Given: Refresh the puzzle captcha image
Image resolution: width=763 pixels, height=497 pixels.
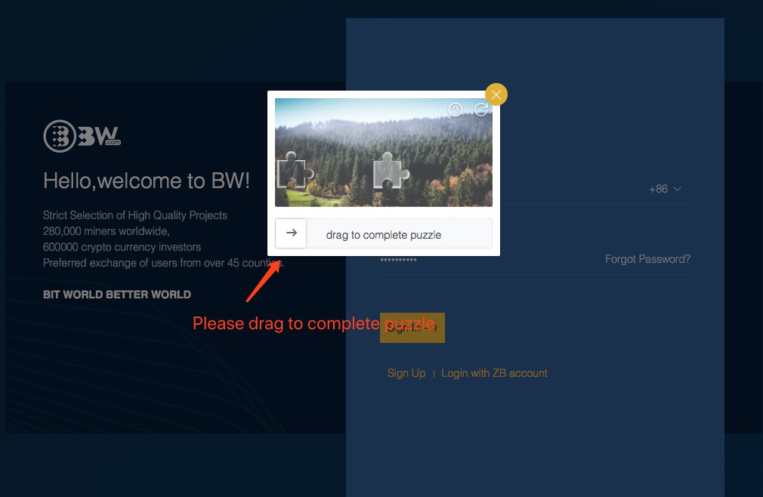Looking at the screenshot, I should pos(480,110).
